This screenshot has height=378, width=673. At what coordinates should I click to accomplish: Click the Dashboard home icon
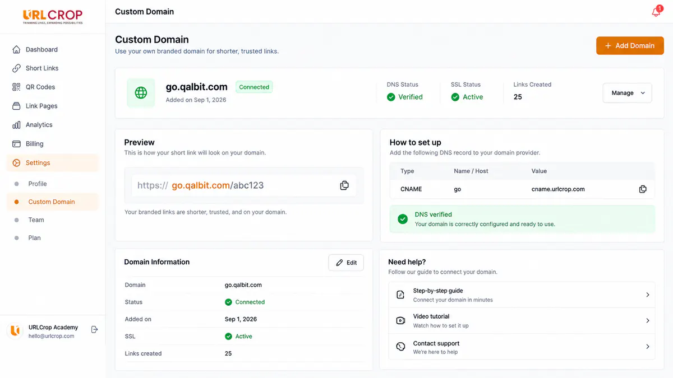[x=16, y=49]
